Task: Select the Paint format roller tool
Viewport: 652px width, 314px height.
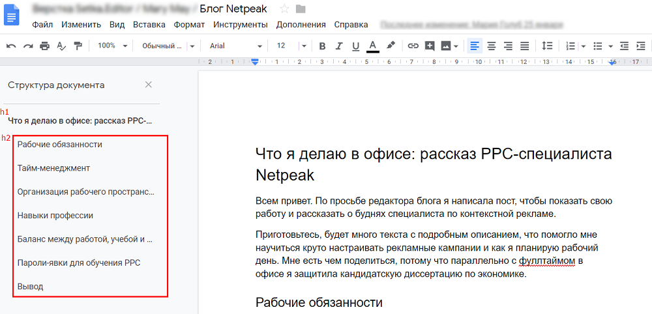Action: coord(78,46)
